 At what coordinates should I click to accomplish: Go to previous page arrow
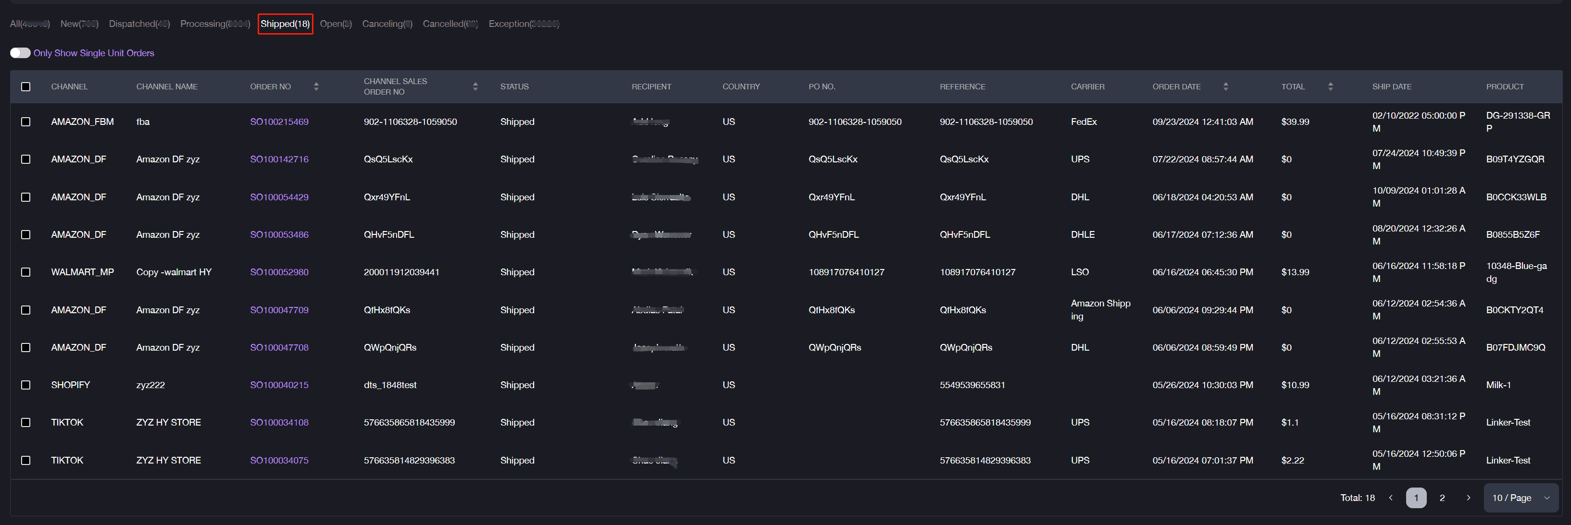pos(1390,498)
